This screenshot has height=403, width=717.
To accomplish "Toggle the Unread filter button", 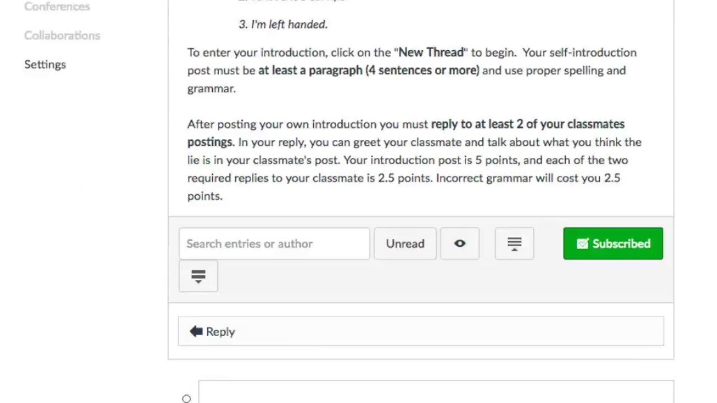I will (405, 243).
